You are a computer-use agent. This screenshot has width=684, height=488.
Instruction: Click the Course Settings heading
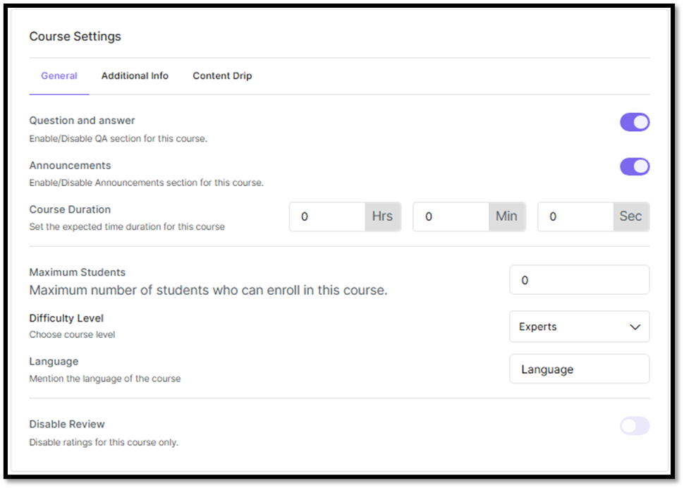point(75,37)
